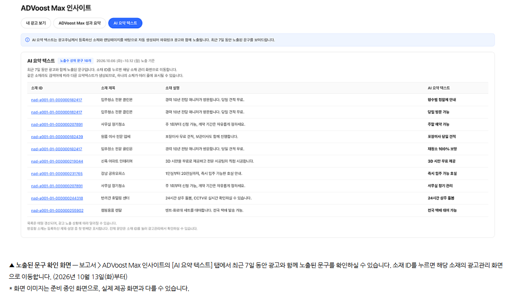Click the 'ADVoost Max 인사이트' page heading
Image resolution: width=522 pixels, height=298 pixels.
(x=56, y=8)
